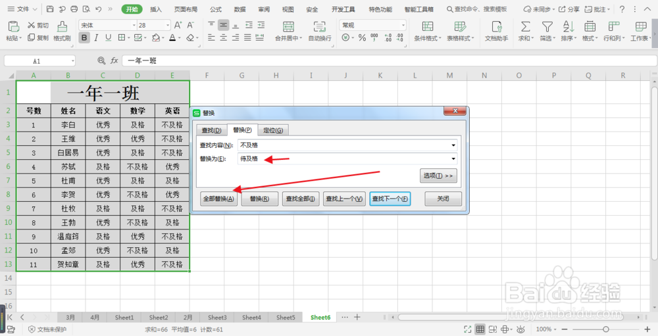Screen dimensions: 658x336
Task: Undo the last action with the Undo icon
Action: (98, 9)
